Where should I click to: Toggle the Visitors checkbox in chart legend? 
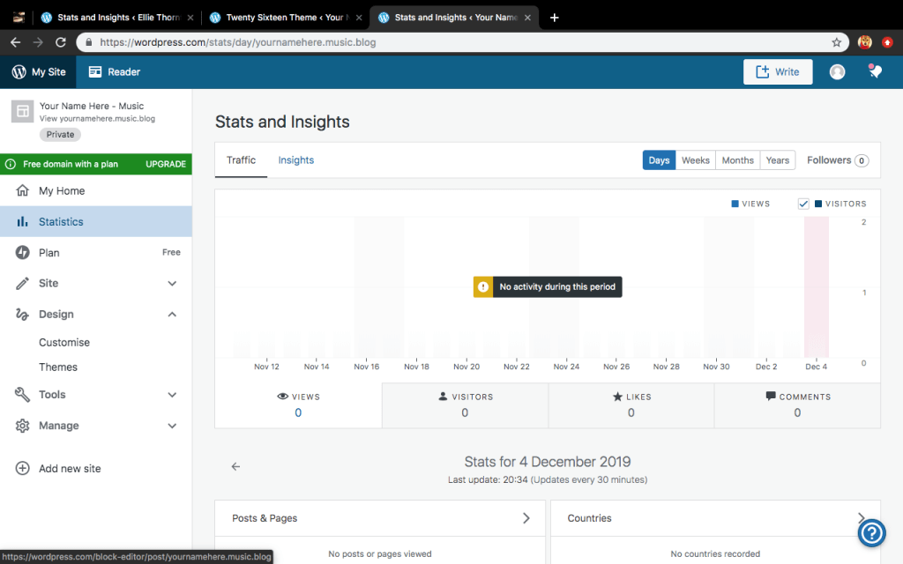[803, 204]
